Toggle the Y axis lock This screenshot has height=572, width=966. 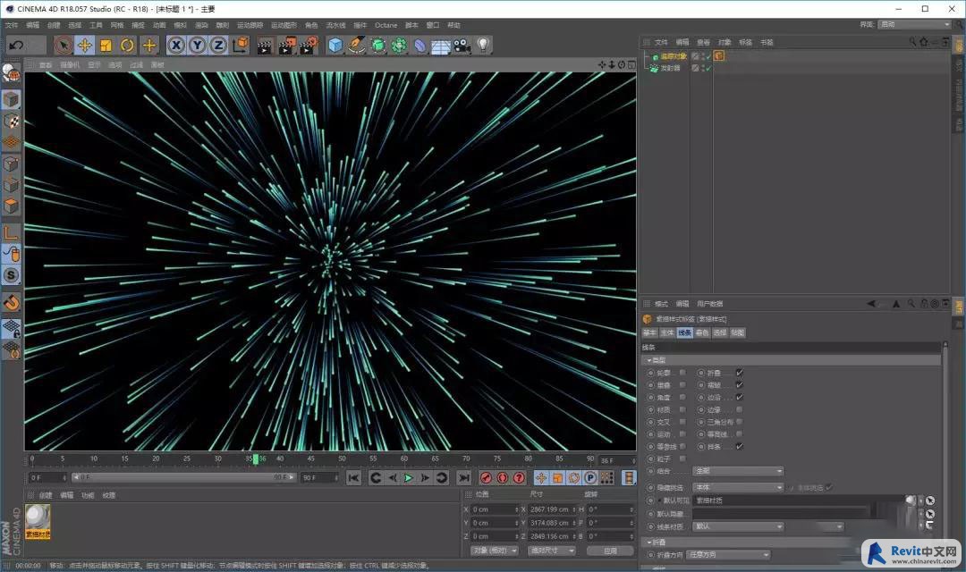pyautogui.click(x=197, y=45)
